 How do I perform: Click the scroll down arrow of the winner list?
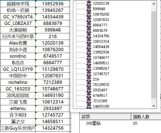pos(154,106)
